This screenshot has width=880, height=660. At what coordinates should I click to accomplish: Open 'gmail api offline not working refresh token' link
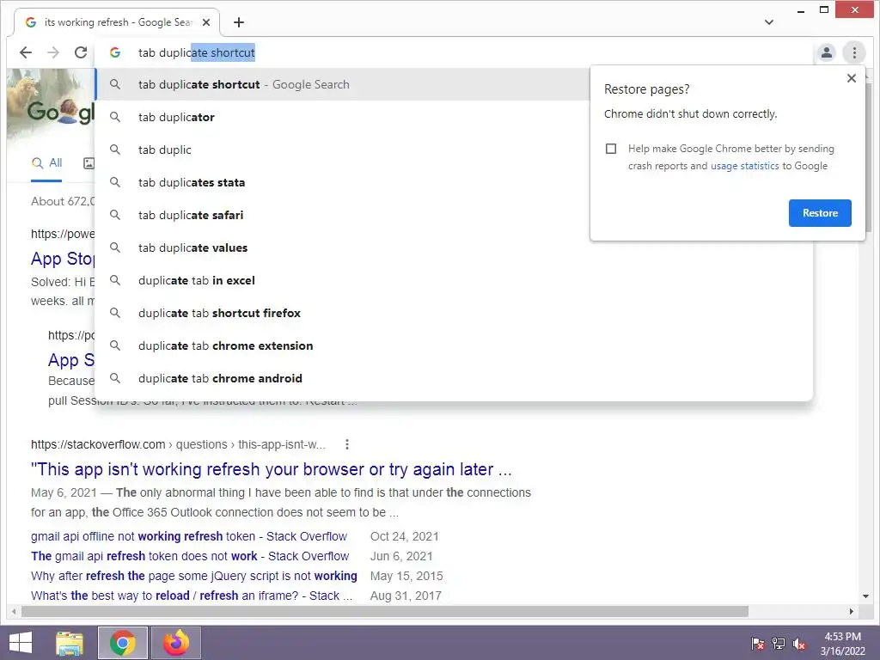pyautogui.click(x=189, y=536)
